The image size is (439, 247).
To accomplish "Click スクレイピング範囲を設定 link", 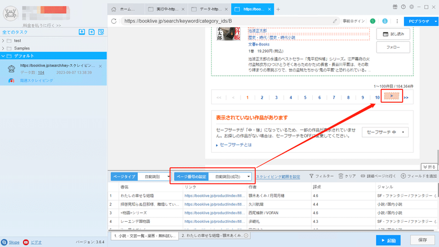I will click(x=278, y=177).
